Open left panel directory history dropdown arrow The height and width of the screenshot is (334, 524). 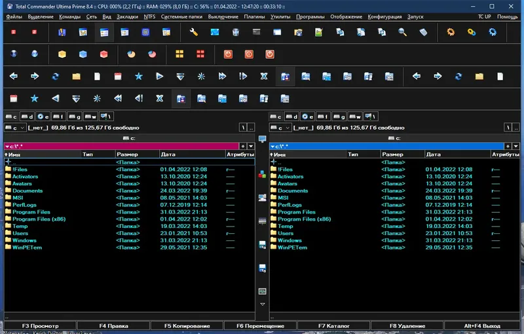251,146
